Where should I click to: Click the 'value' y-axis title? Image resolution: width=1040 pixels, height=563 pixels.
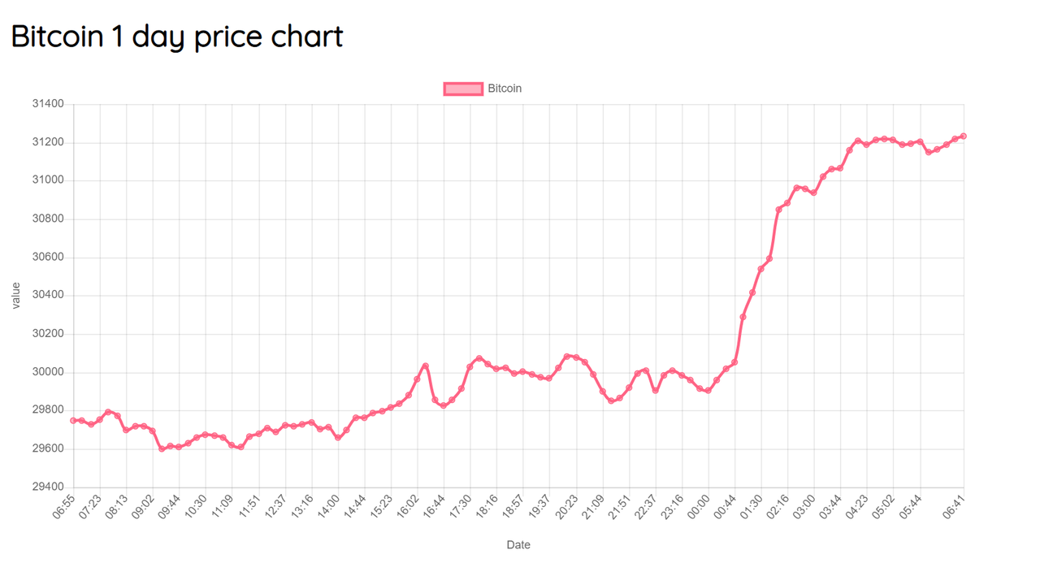[x=16, y=296]
